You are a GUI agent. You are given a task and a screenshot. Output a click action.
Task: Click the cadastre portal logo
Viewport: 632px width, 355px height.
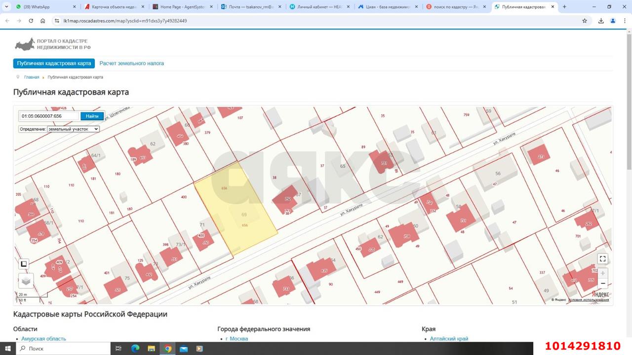click(52, 44)
